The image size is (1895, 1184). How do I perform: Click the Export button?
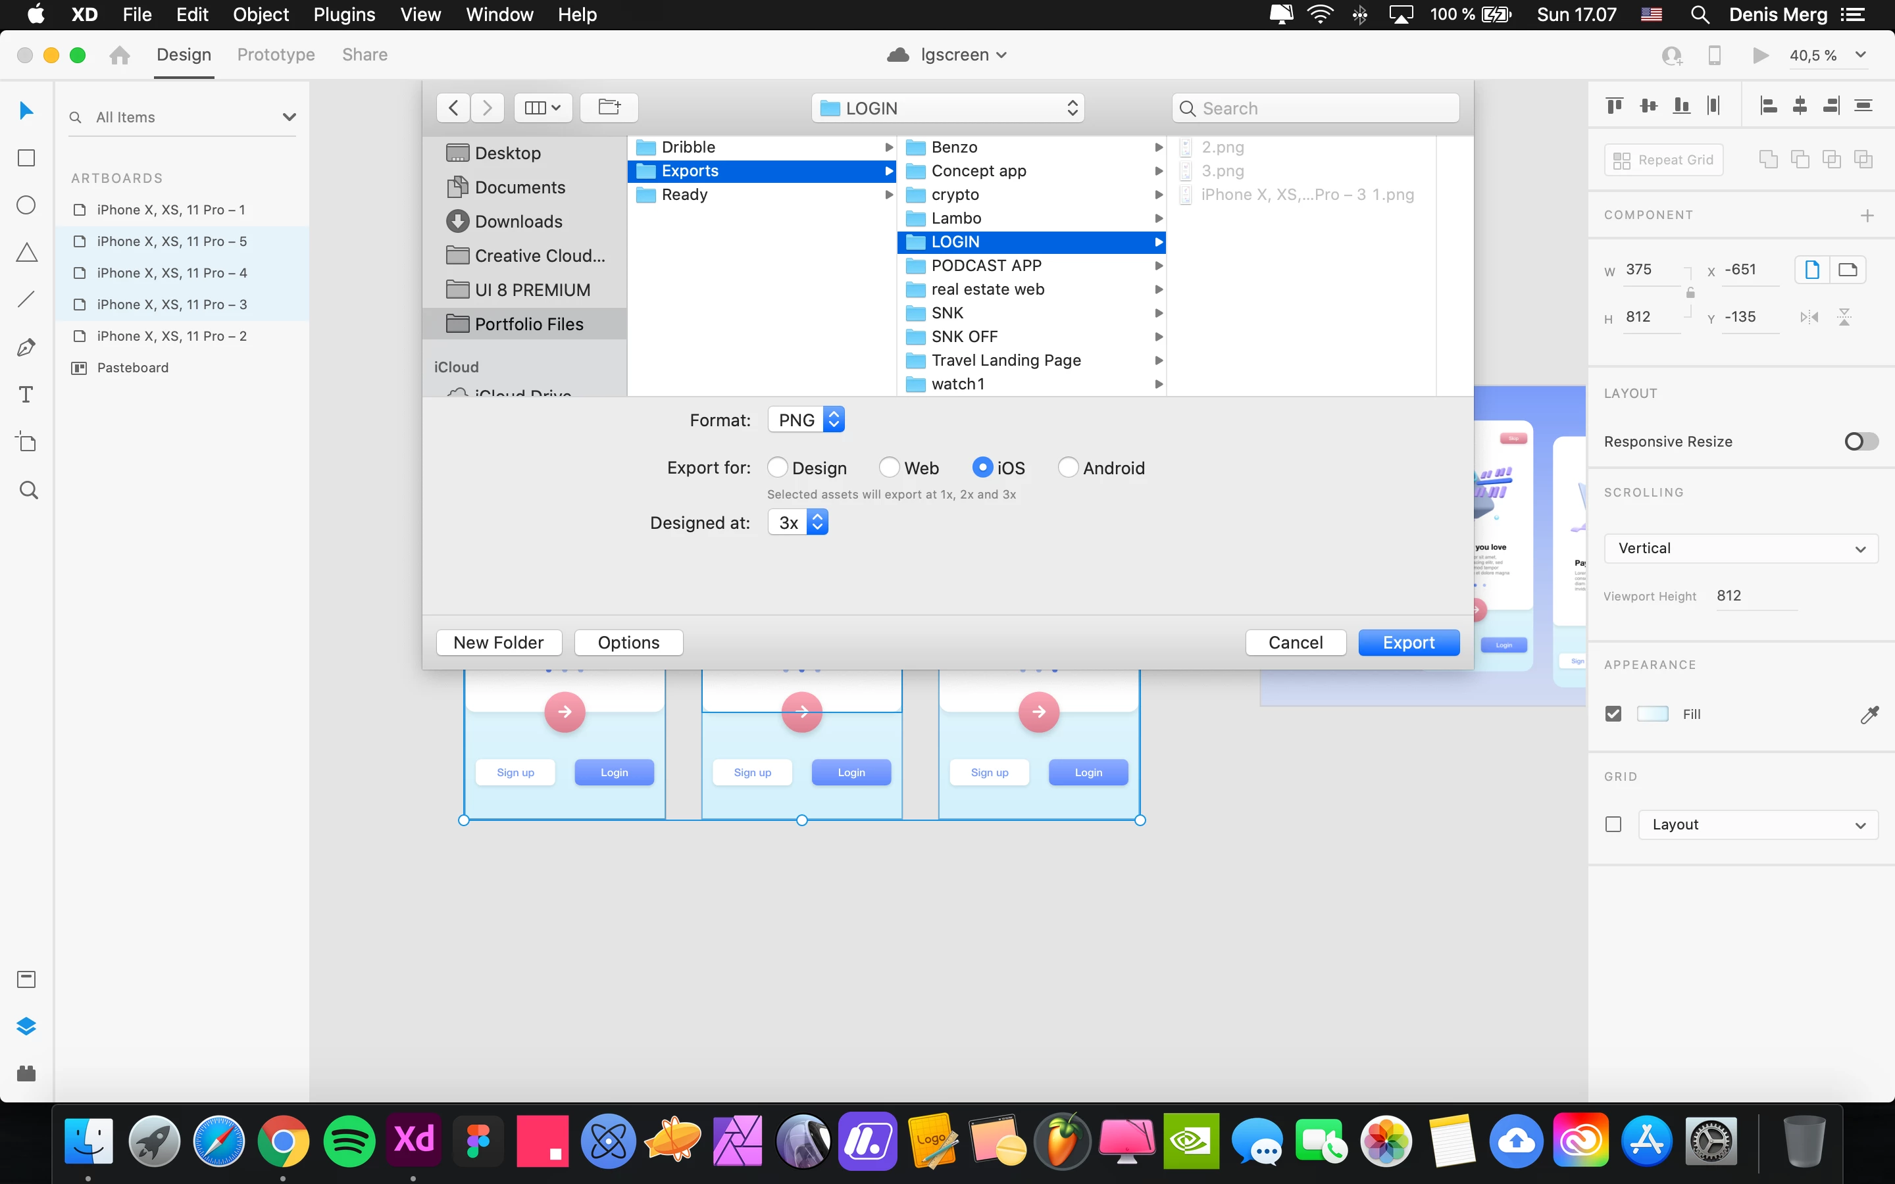coord(1408,643)
